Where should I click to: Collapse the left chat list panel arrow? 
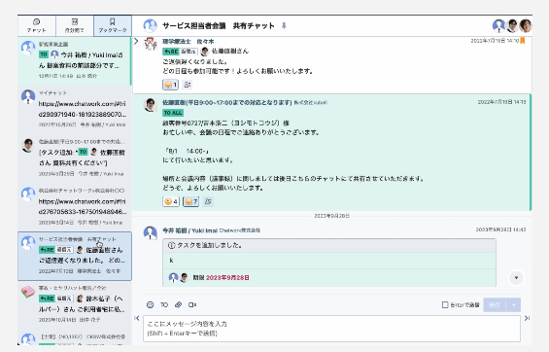(x=137, y=318)
